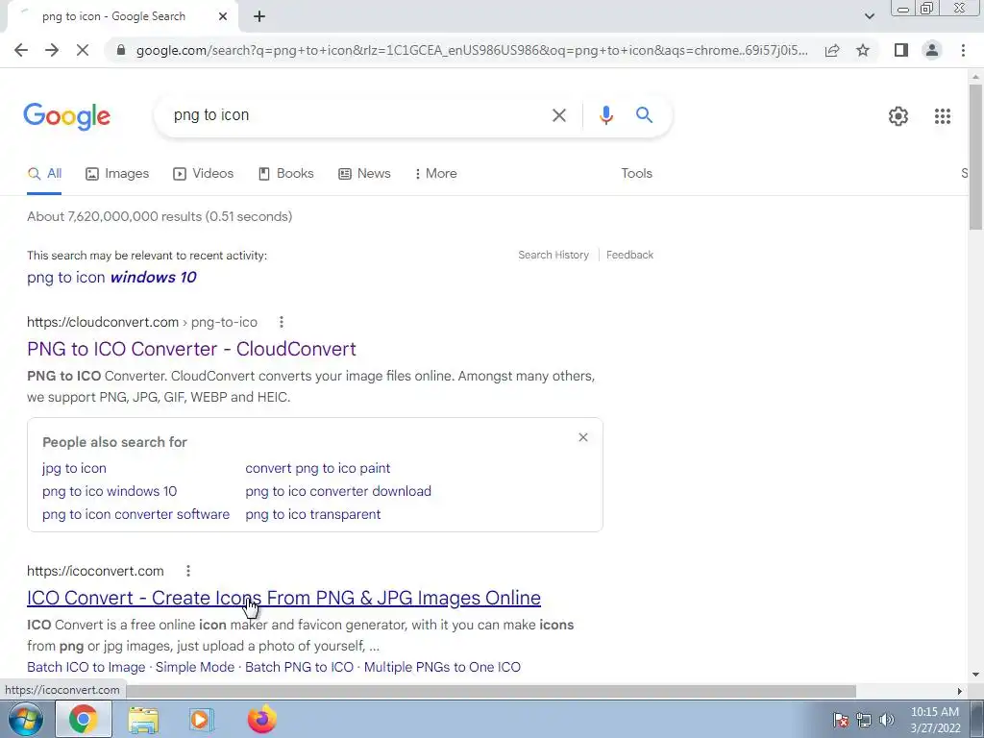Stop page loading with X button
Image resolution: width=984 pixels, height=738 pixels.
[83, 50]
